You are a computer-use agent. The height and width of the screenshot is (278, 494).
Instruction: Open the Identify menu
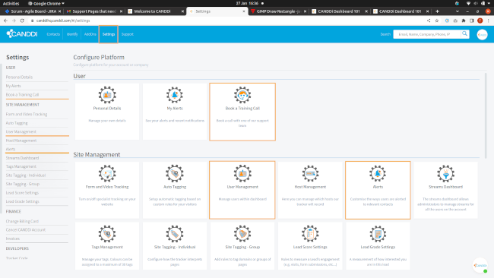click(72, 34)
